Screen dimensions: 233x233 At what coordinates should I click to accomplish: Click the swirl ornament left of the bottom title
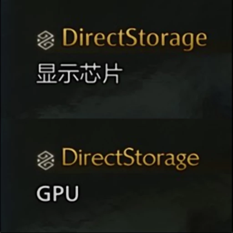[x=46, y=160]
